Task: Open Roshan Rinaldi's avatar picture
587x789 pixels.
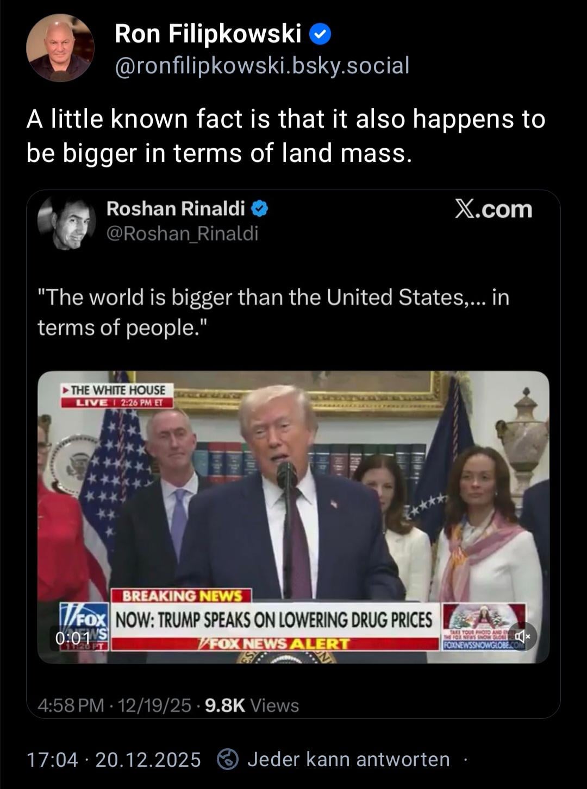Action: pyautogui.click(x=66, y=223)
